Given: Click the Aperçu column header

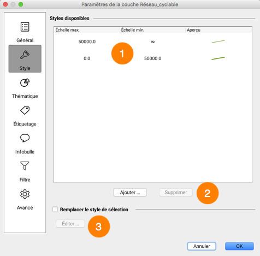Looking at the screenshot, I should [x=218, y=30].
